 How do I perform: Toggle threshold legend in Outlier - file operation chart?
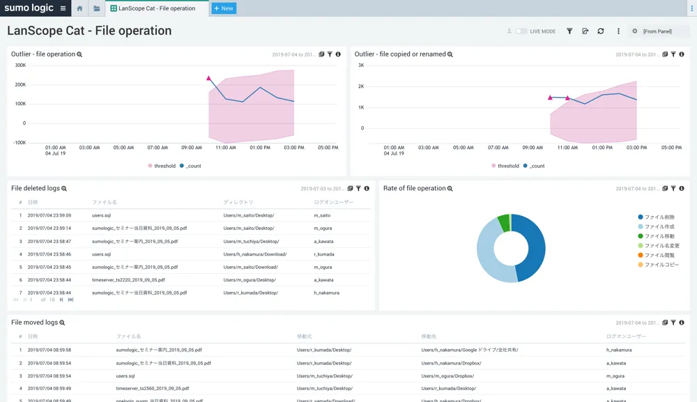coord(162,166)
